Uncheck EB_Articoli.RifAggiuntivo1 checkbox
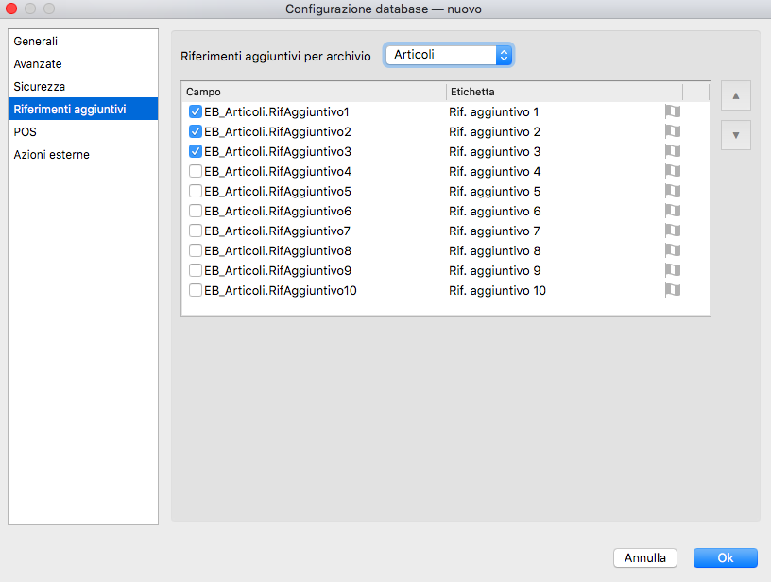 [196, 111]
